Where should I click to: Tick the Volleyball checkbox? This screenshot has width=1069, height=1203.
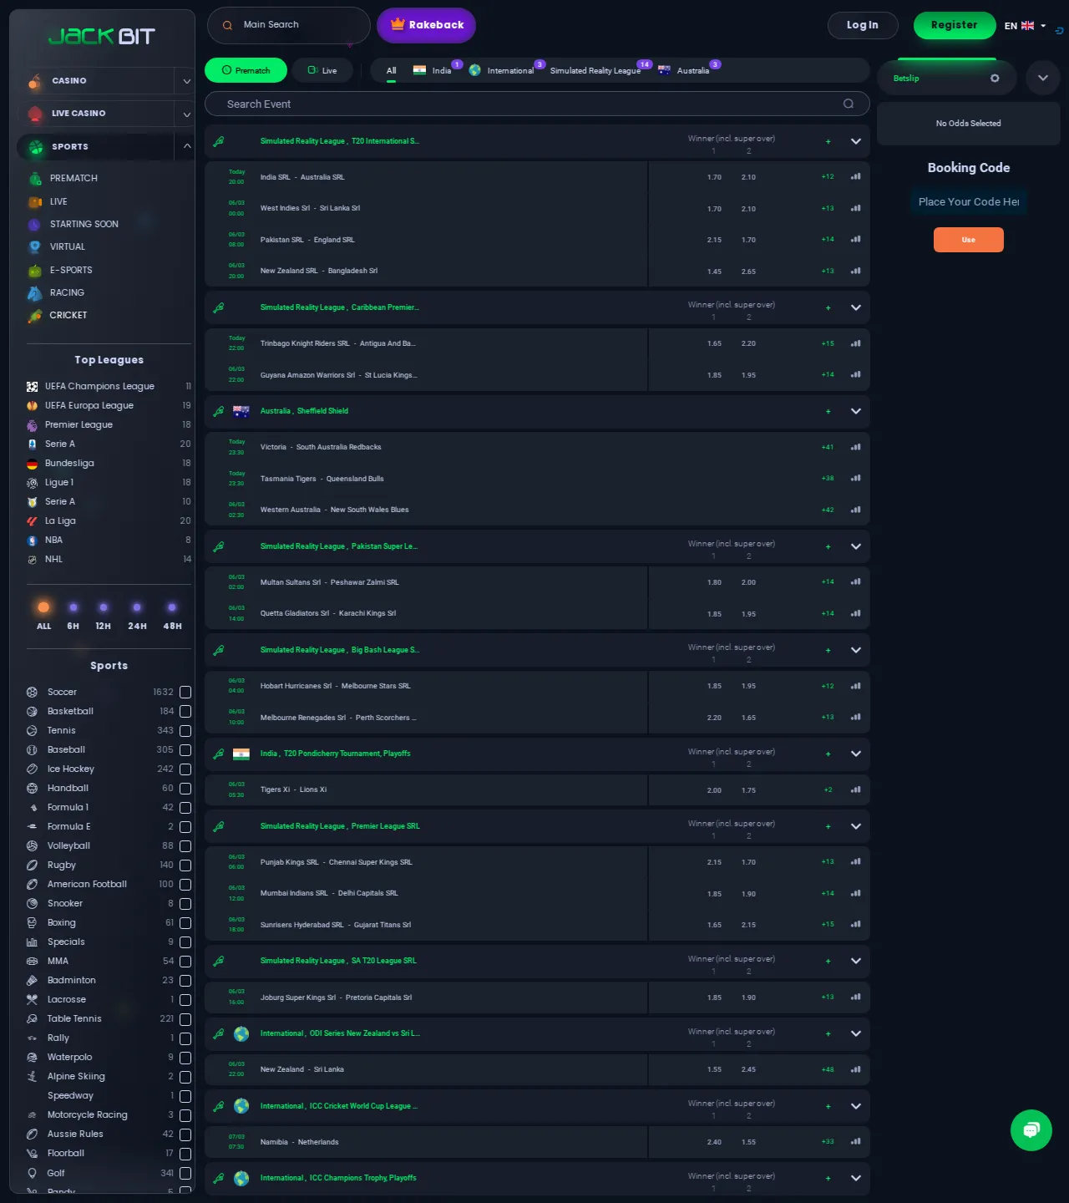click(x=185, y=845)
